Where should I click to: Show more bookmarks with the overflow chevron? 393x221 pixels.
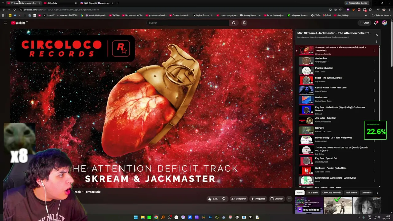366,15
